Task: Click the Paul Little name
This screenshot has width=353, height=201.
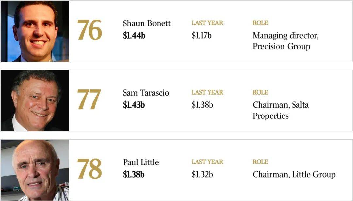Action: coord(141,162)
